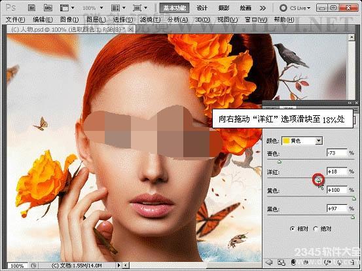Open the screen mode dropdown
The image size is (362, 271).
click(140, 8)
